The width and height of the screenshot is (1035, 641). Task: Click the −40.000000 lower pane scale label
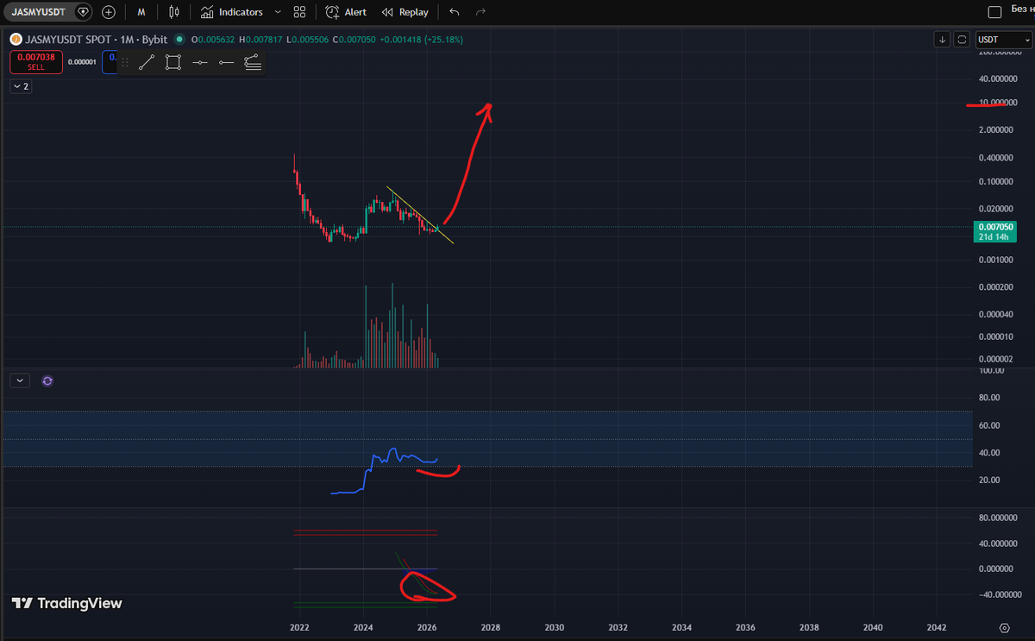tap(999, 594)
